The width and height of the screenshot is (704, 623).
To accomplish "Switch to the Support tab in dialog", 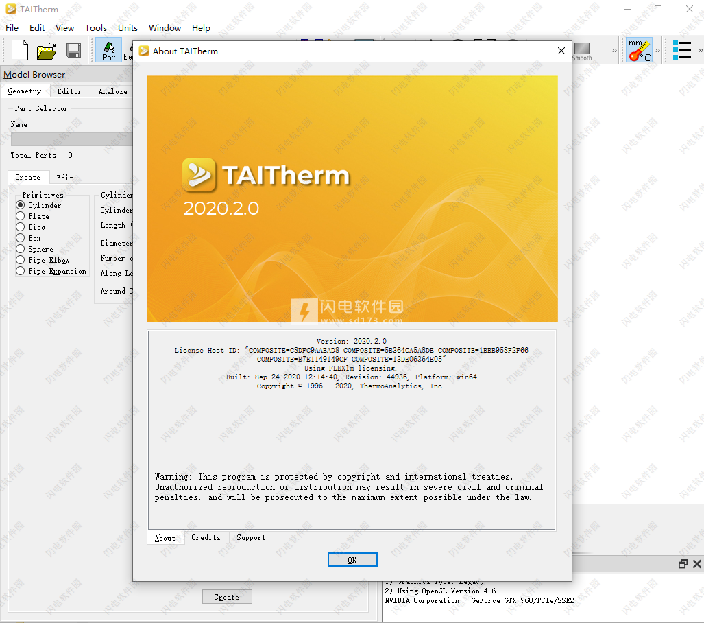I will [251, 538].
